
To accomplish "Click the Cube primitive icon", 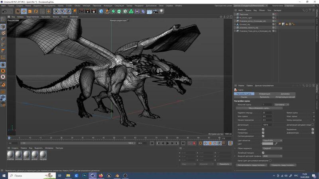I will point(101,12).
